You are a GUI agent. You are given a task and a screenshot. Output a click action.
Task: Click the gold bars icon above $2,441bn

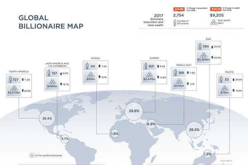click(x=150, y=75)
